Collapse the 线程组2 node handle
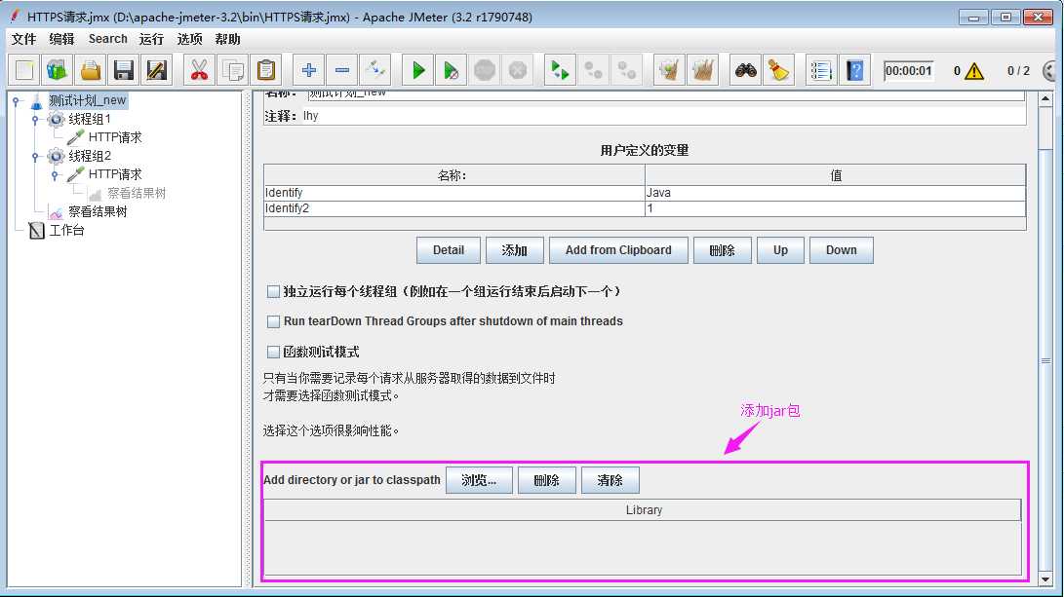 click(x=35, y=157)
